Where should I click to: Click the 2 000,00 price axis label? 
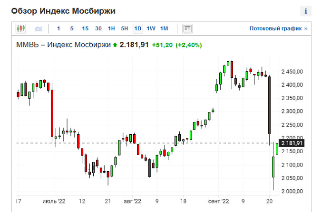pos(292,191)
